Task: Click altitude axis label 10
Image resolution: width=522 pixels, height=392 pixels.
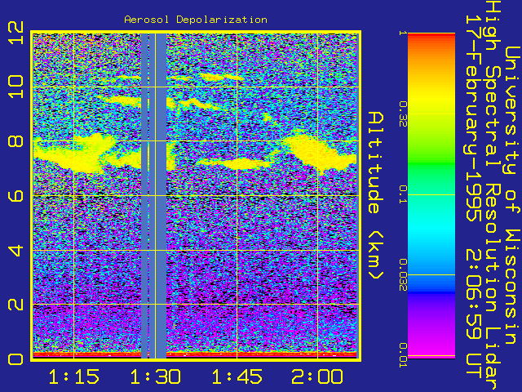Action: pyautogui.click(x=15, y=87)
